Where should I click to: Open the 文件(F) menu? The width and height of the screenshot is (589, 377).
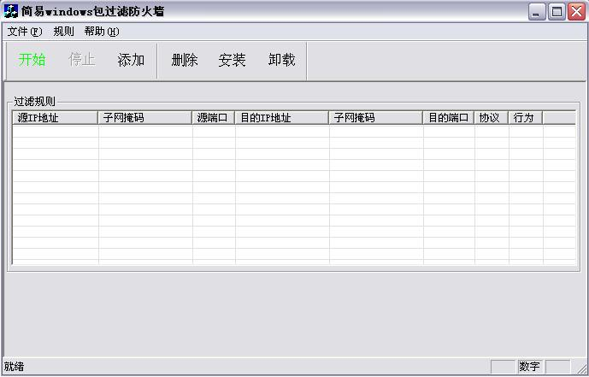(25, 32)
